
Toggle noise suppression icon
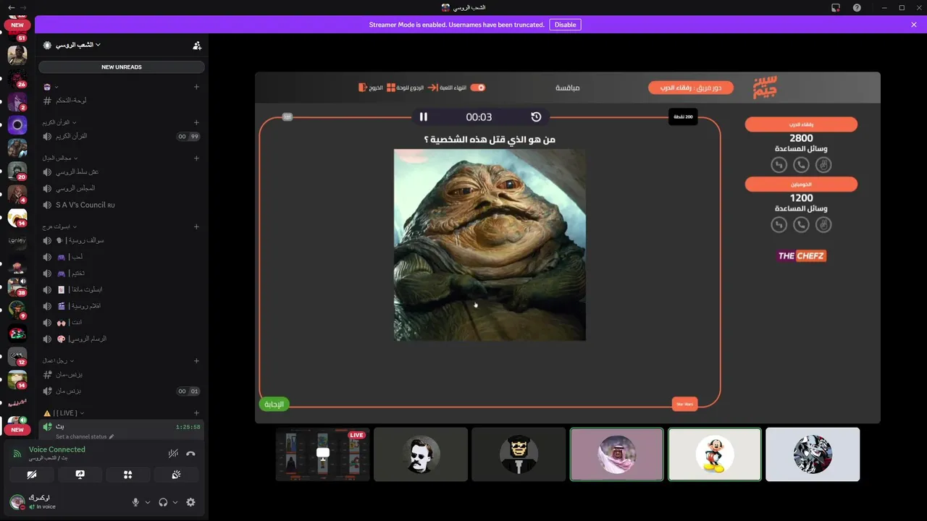(x=173, y=454)
